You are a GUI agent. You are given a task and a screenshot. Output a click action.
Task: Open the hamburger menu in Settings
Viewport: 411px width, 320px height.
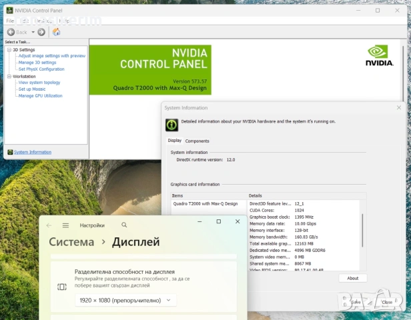65,225
